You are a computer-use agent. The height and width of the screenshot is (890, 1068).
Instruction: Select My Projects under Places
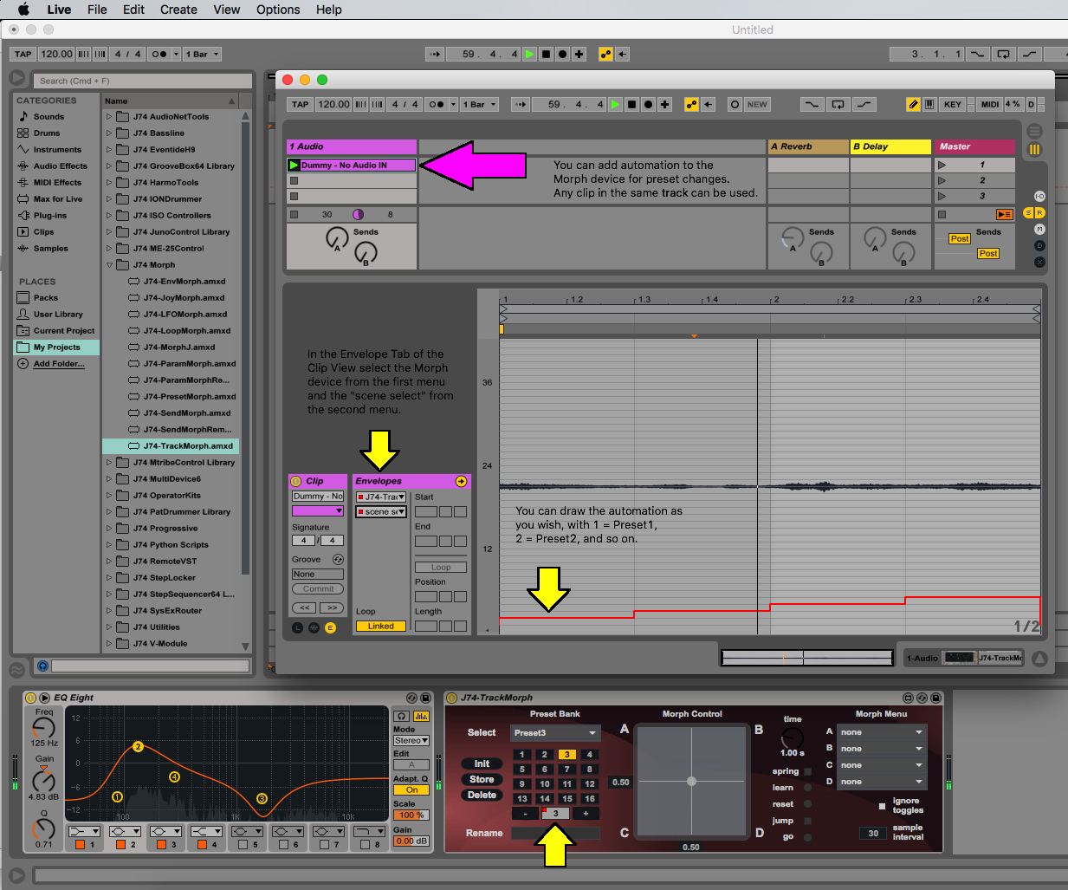[x=57, y=348]
